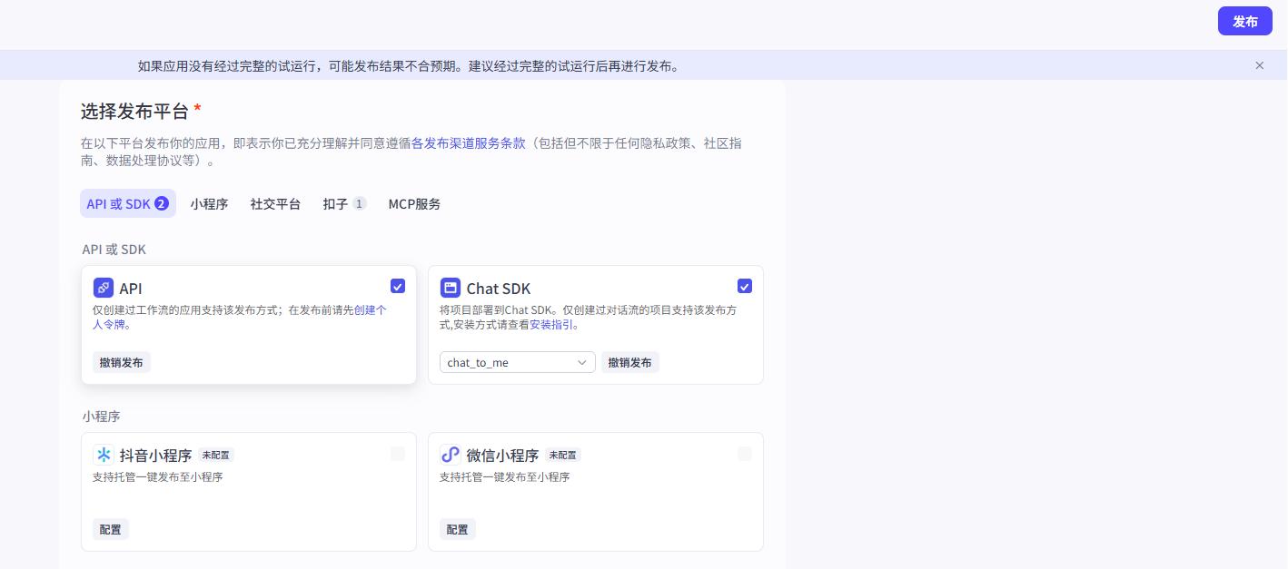Click the 抖音小程序 Douyin logo icon

coord(104,455)
